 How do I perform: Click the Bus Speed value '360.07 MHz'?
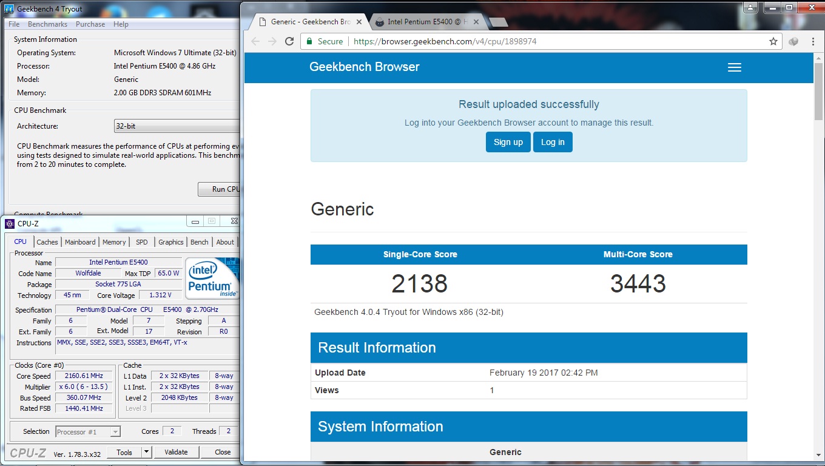click(84, 398)
